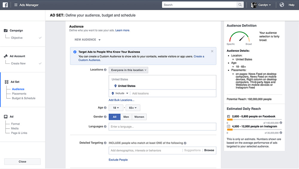
Task: Go to Objective under Campaign
Action: [17, 38]
